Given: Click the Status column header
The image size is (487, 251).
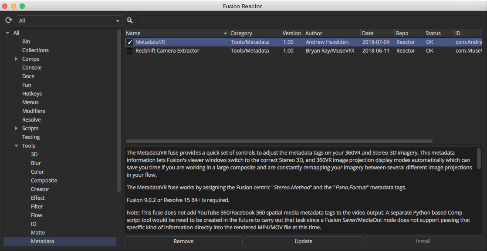Looking at the screenshot, I should 439,33.
